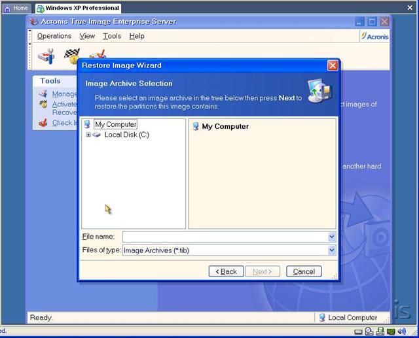Close the VMware tab with the X
Viewport: 419px width, 338px height.
click(x=410, y=8)
